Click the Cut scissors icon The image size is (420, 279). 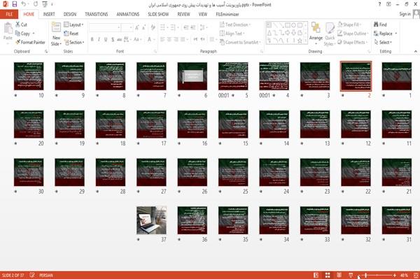[17, 24]
